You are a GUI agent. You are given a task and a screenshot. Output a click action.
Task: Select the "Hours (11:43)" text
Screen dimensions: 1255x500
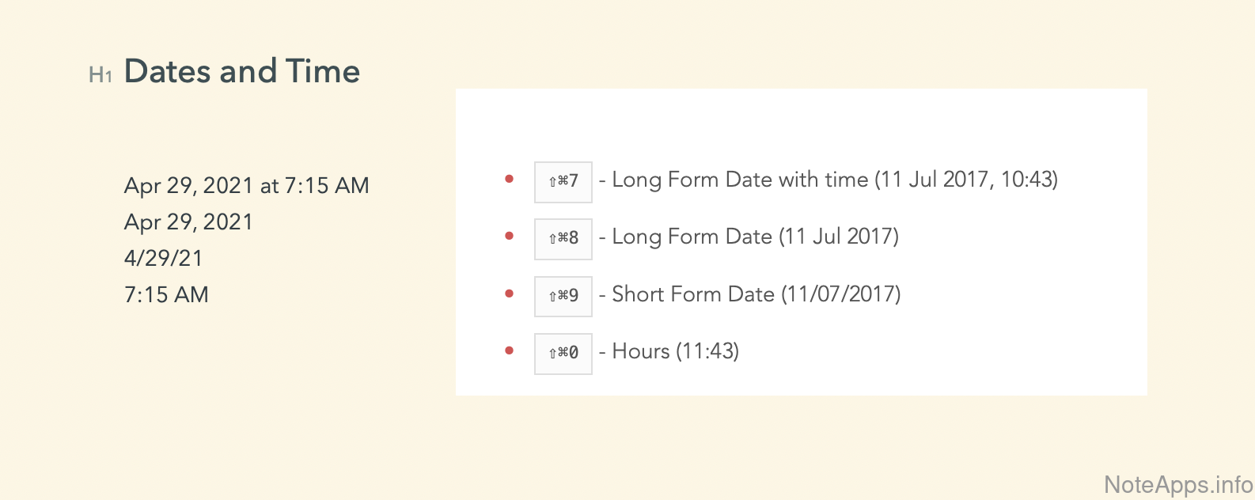click(x=676, y=351)
